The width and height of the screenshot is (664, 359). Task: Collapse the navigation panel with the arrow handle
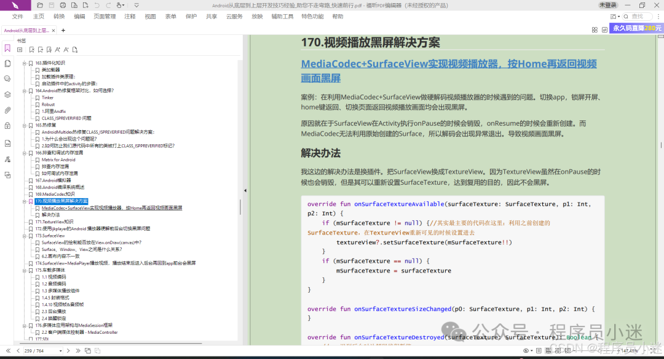coord(245,190)
